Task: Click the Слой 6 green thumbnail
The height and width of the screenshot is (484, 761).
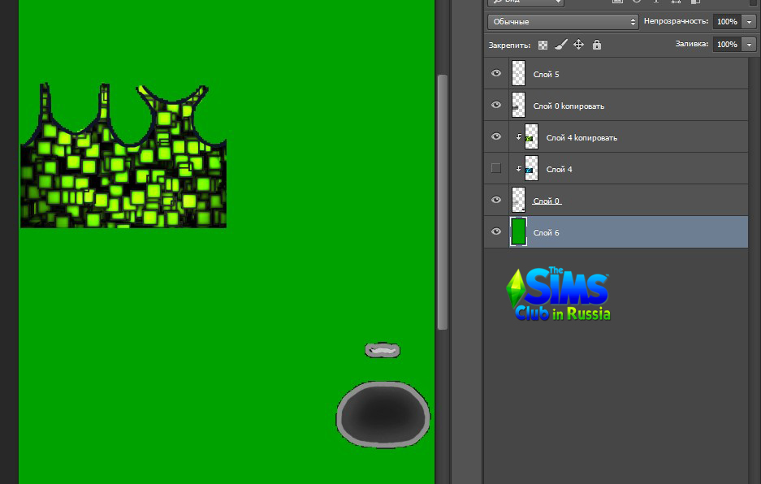Action: pos(518,232)
